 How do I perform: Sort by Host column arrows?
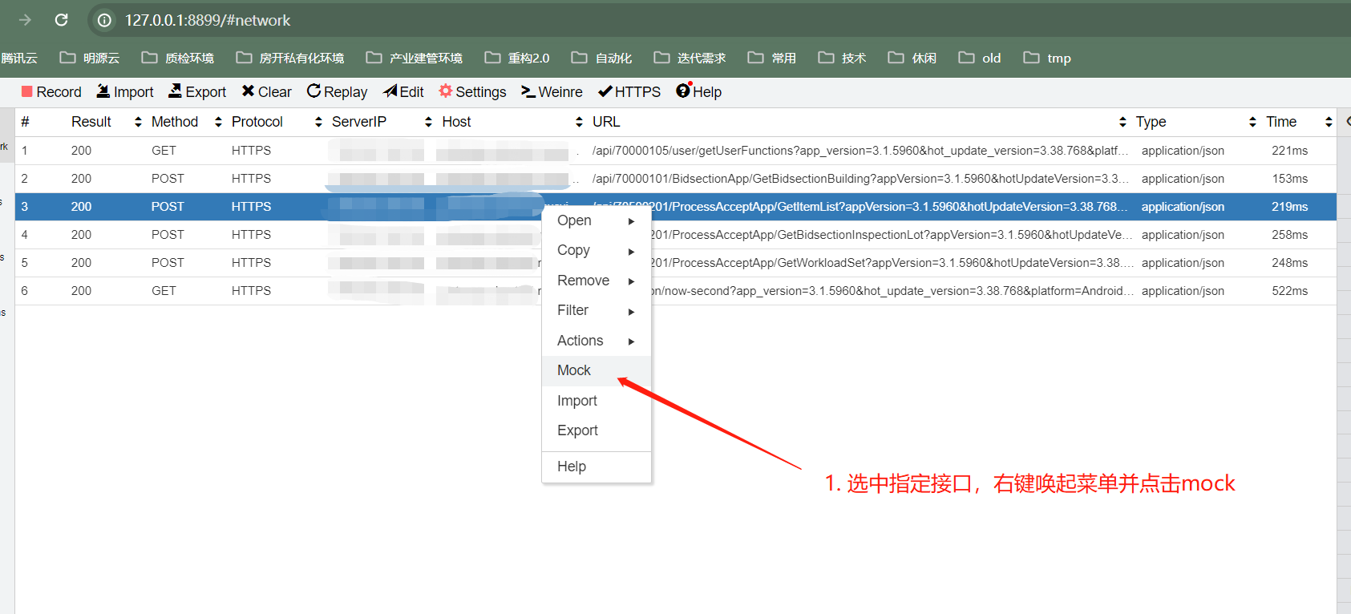(579, 122)
